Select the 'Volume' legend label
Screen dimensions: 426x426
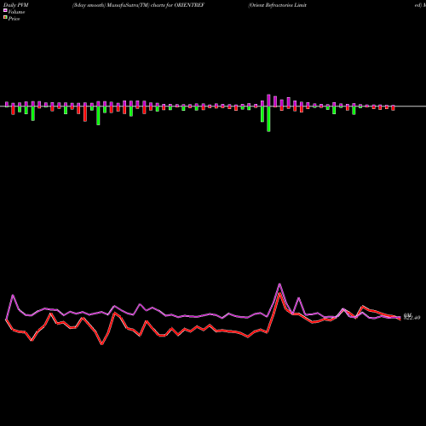tap(16, 12)
